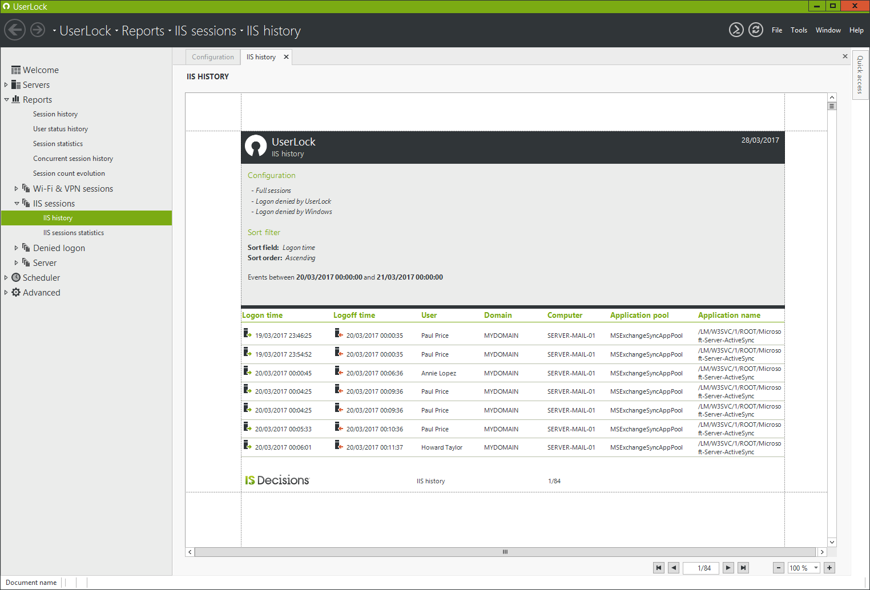The image size is (870, 590).
Task: Open Session history report
Action: pyautogui.click(x=55, y=114)
